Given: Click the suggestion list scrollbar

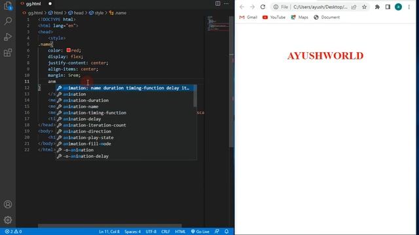Looking at the screenshot, I should (195, 96).
